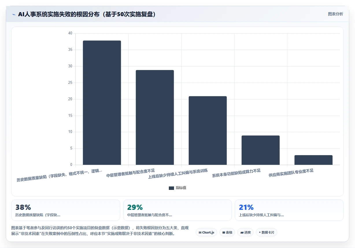355x248 pixels.
Task: Click x-axis label 历史数据质量缺陷
Action: point(59,176)
